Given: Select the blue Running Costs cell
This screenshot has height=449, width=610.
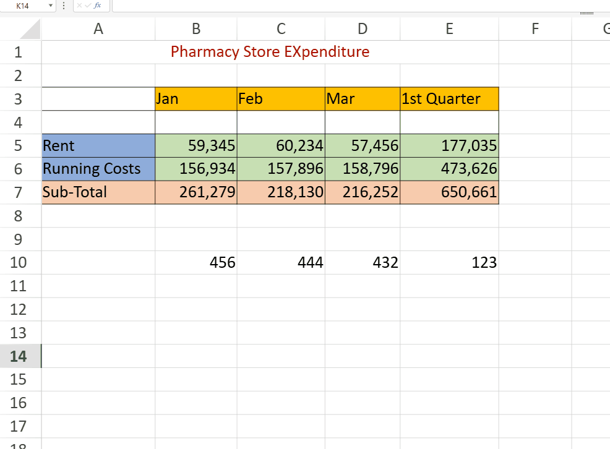Looking at the screenshot, I should click(x=98, y=169).
